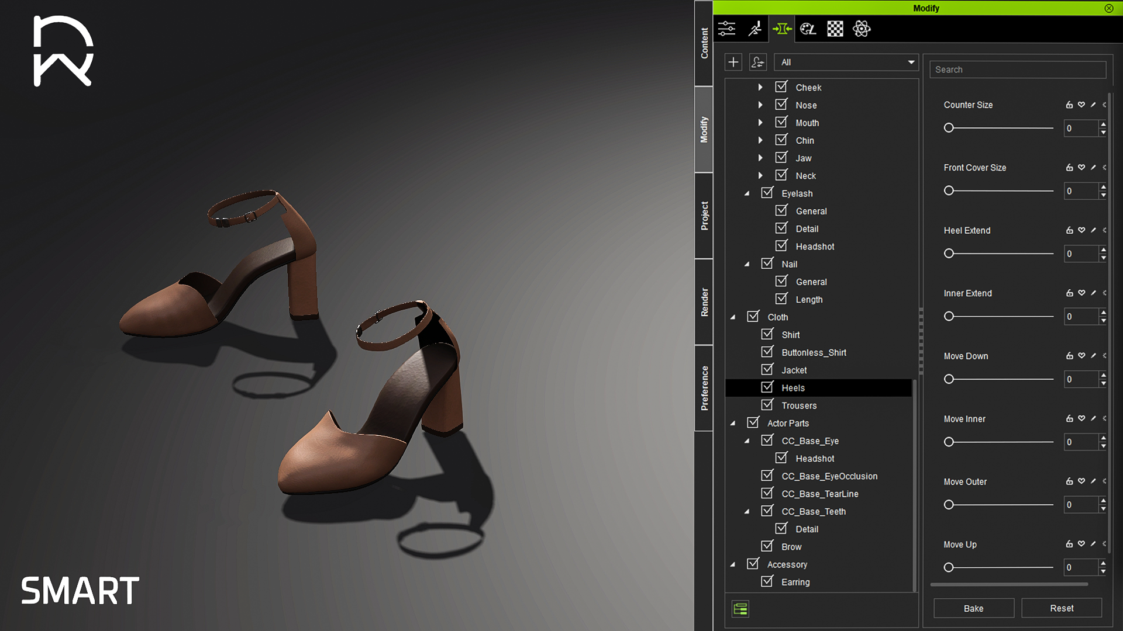Click edit pencil icon for Move Up
This screenshot has height=631, width=1123.
point(1093,544)
